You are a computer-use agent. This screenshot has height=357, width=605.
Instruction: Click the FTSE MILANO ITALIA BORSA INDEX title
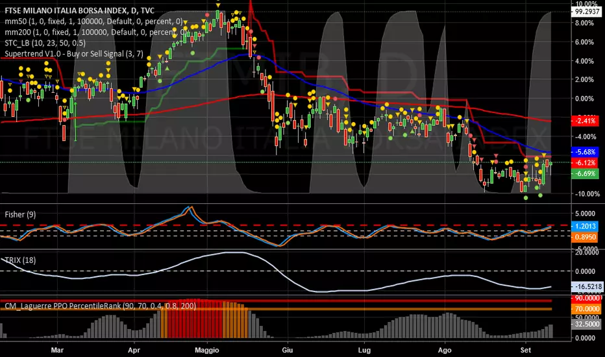coord(79,10)
